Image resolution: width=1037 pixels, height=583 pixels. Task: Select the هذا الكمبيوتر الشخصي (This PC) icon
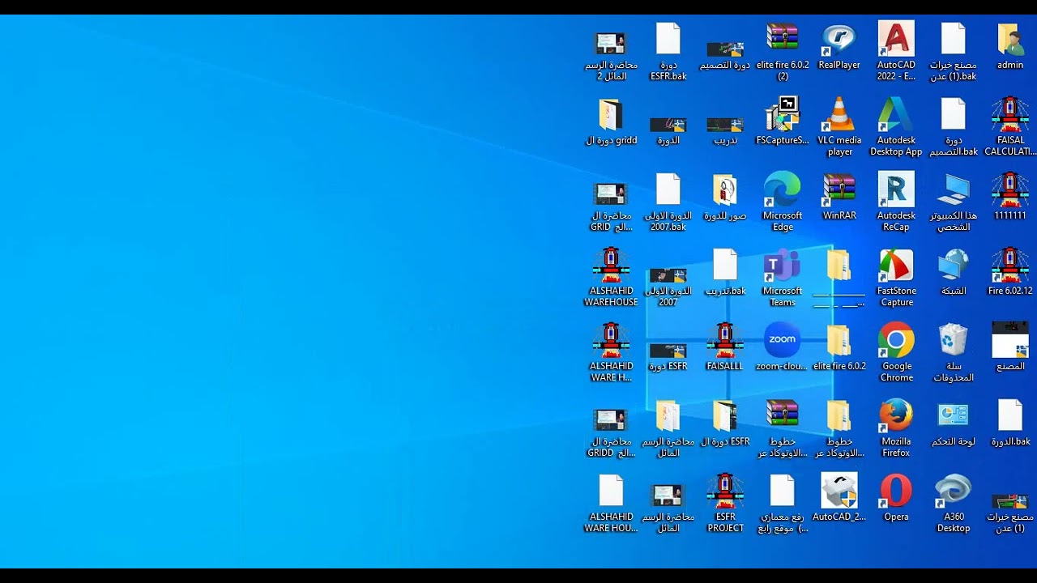pyautogui.click(x=954, y=202)
